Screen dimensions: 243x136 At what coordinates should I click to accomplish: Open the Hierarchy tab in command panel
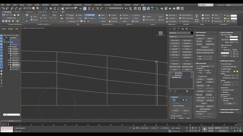point(178,29)
